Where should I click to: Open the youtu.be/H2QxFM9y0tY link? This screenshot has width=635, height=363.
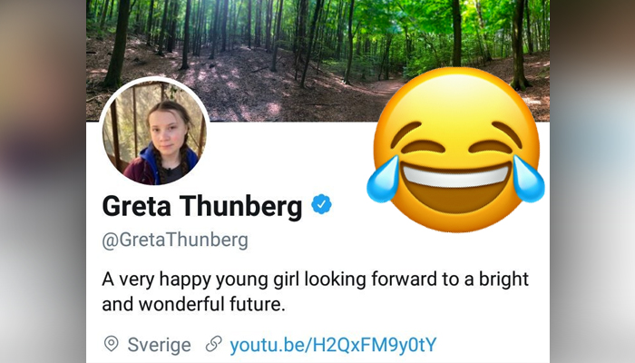[x=333, y=345]
